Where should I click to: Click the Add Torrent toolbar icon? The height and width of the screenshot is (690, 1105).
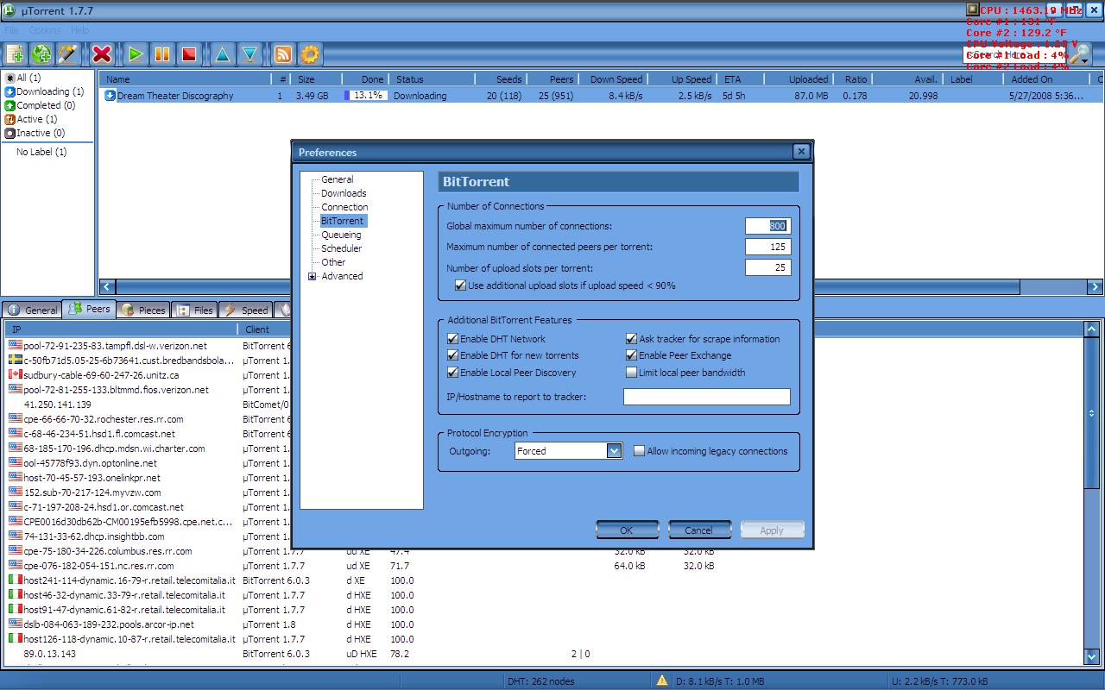15,54
